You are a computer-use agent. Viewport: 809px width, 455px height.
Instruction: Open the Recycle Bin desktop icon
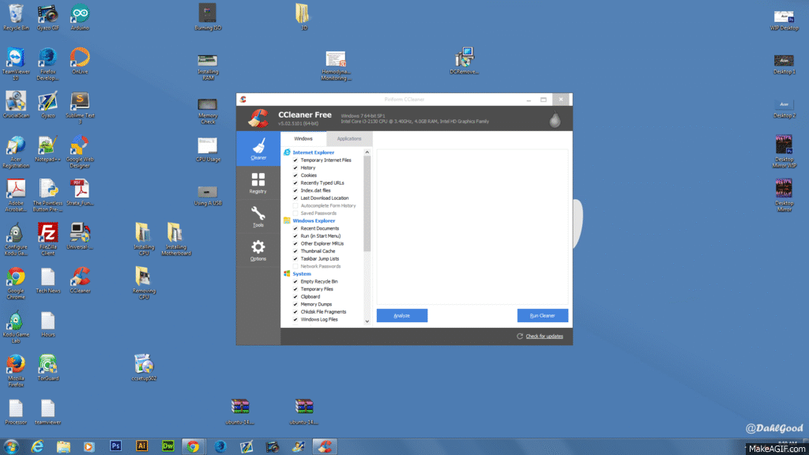[16, 15]
